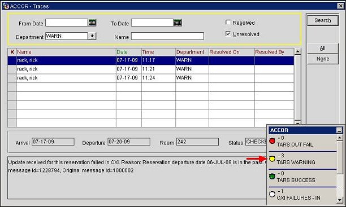Image resolution: width=346 pixels, height=207 pixels.
Task: Sort by the Name column header
Action: coord(66,52)
